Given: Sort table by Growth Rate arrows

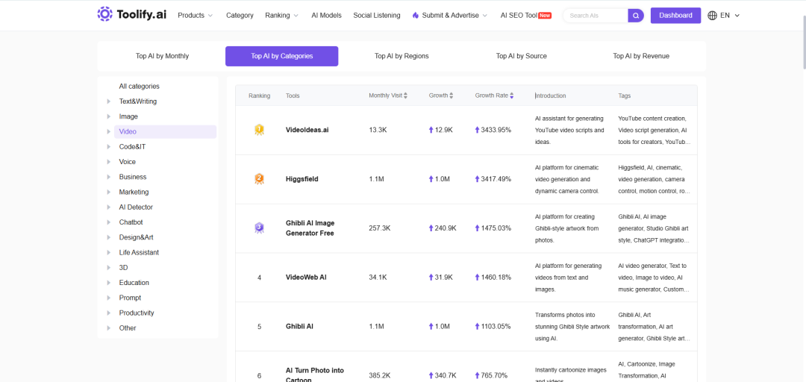Looking at the screenshot, I should coord(511,95).
